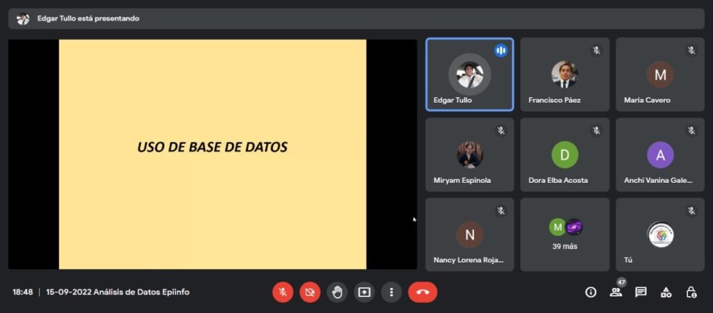Click the 'Edgar Tullo está presentando' banner

(x=356, y=19)
